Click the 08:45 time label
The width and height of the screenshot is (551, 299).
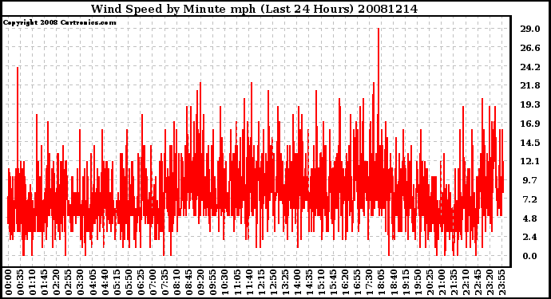tap(188, 282)
